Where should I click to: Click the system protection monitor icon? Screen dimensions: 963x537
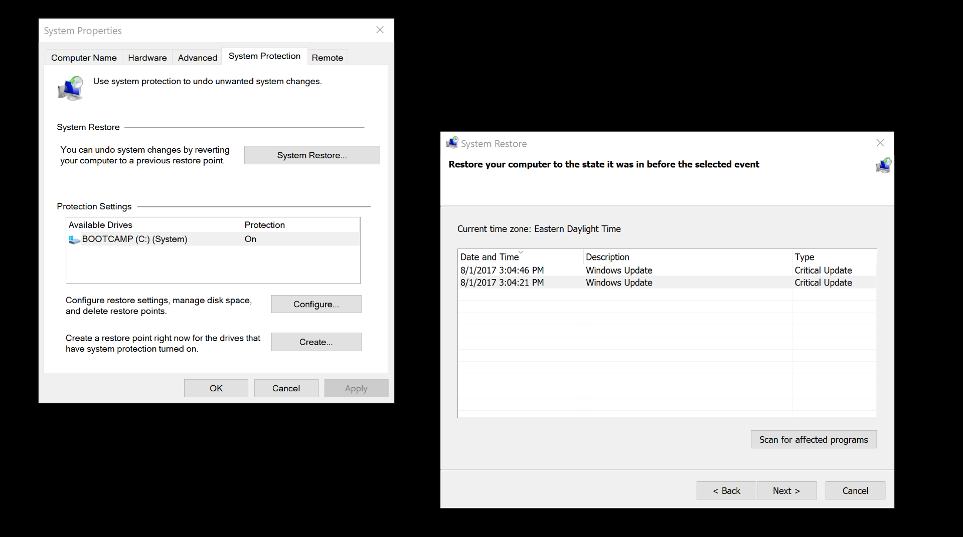pos(70,88)
